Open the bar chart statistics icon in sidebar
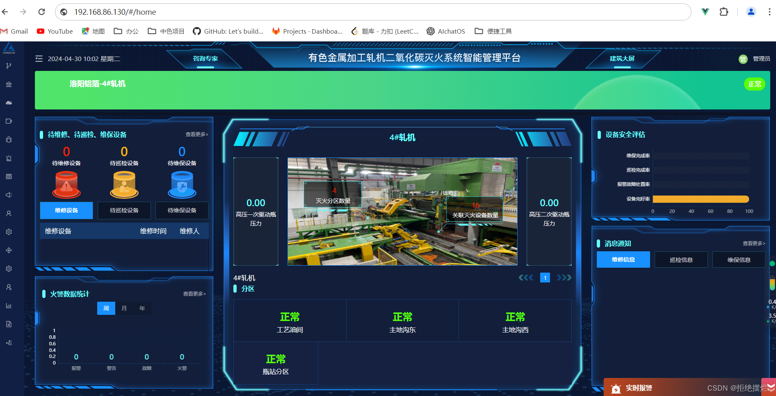 (9, 305)
